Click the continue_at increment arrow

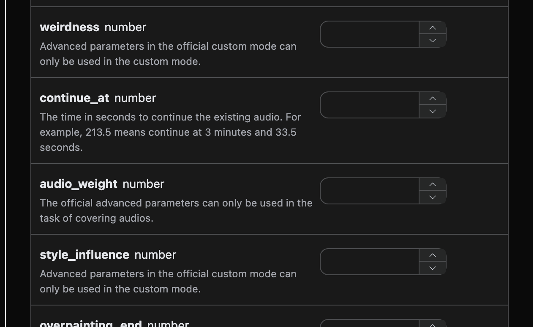tap(432, 99)
